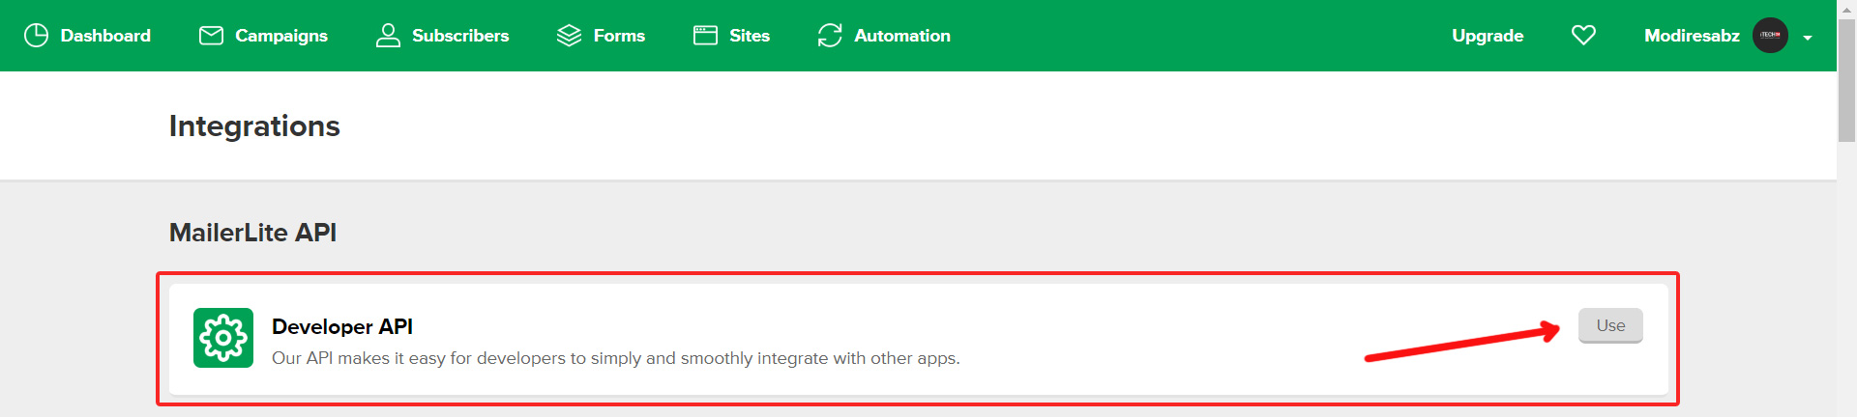This screenshot has width=1857, height=417.
Task: Click the Forms layers icon
Action: (x=569, y=36)
